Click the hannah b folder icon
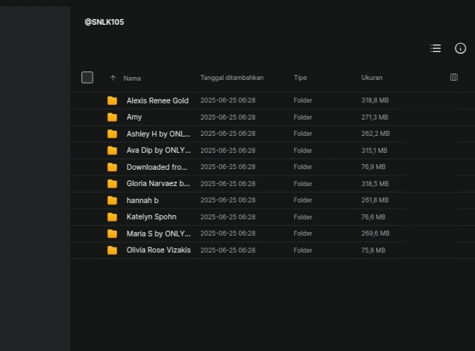 click(x=112, y=200)
